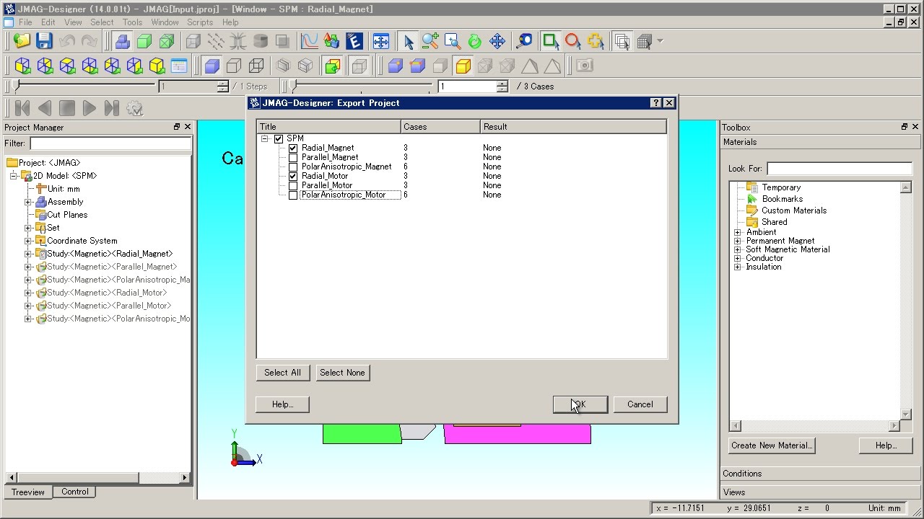
Task: Open the analysis run settings gear icon
Action: click(x=134, y=108)
